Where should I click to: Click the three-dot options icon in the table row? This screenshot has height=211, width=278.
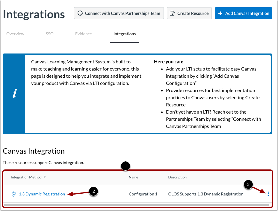[268, 194]
